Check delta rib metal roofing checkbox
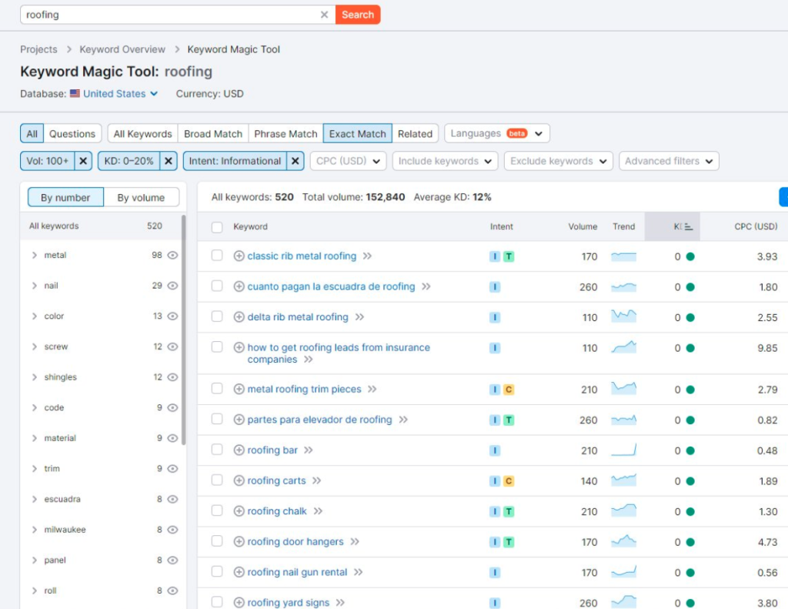The image size is (788, 609). tap(217, 316)
